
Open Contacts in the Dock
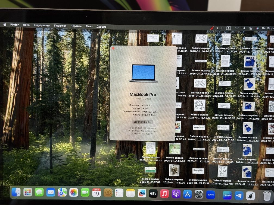click(108, 193)
